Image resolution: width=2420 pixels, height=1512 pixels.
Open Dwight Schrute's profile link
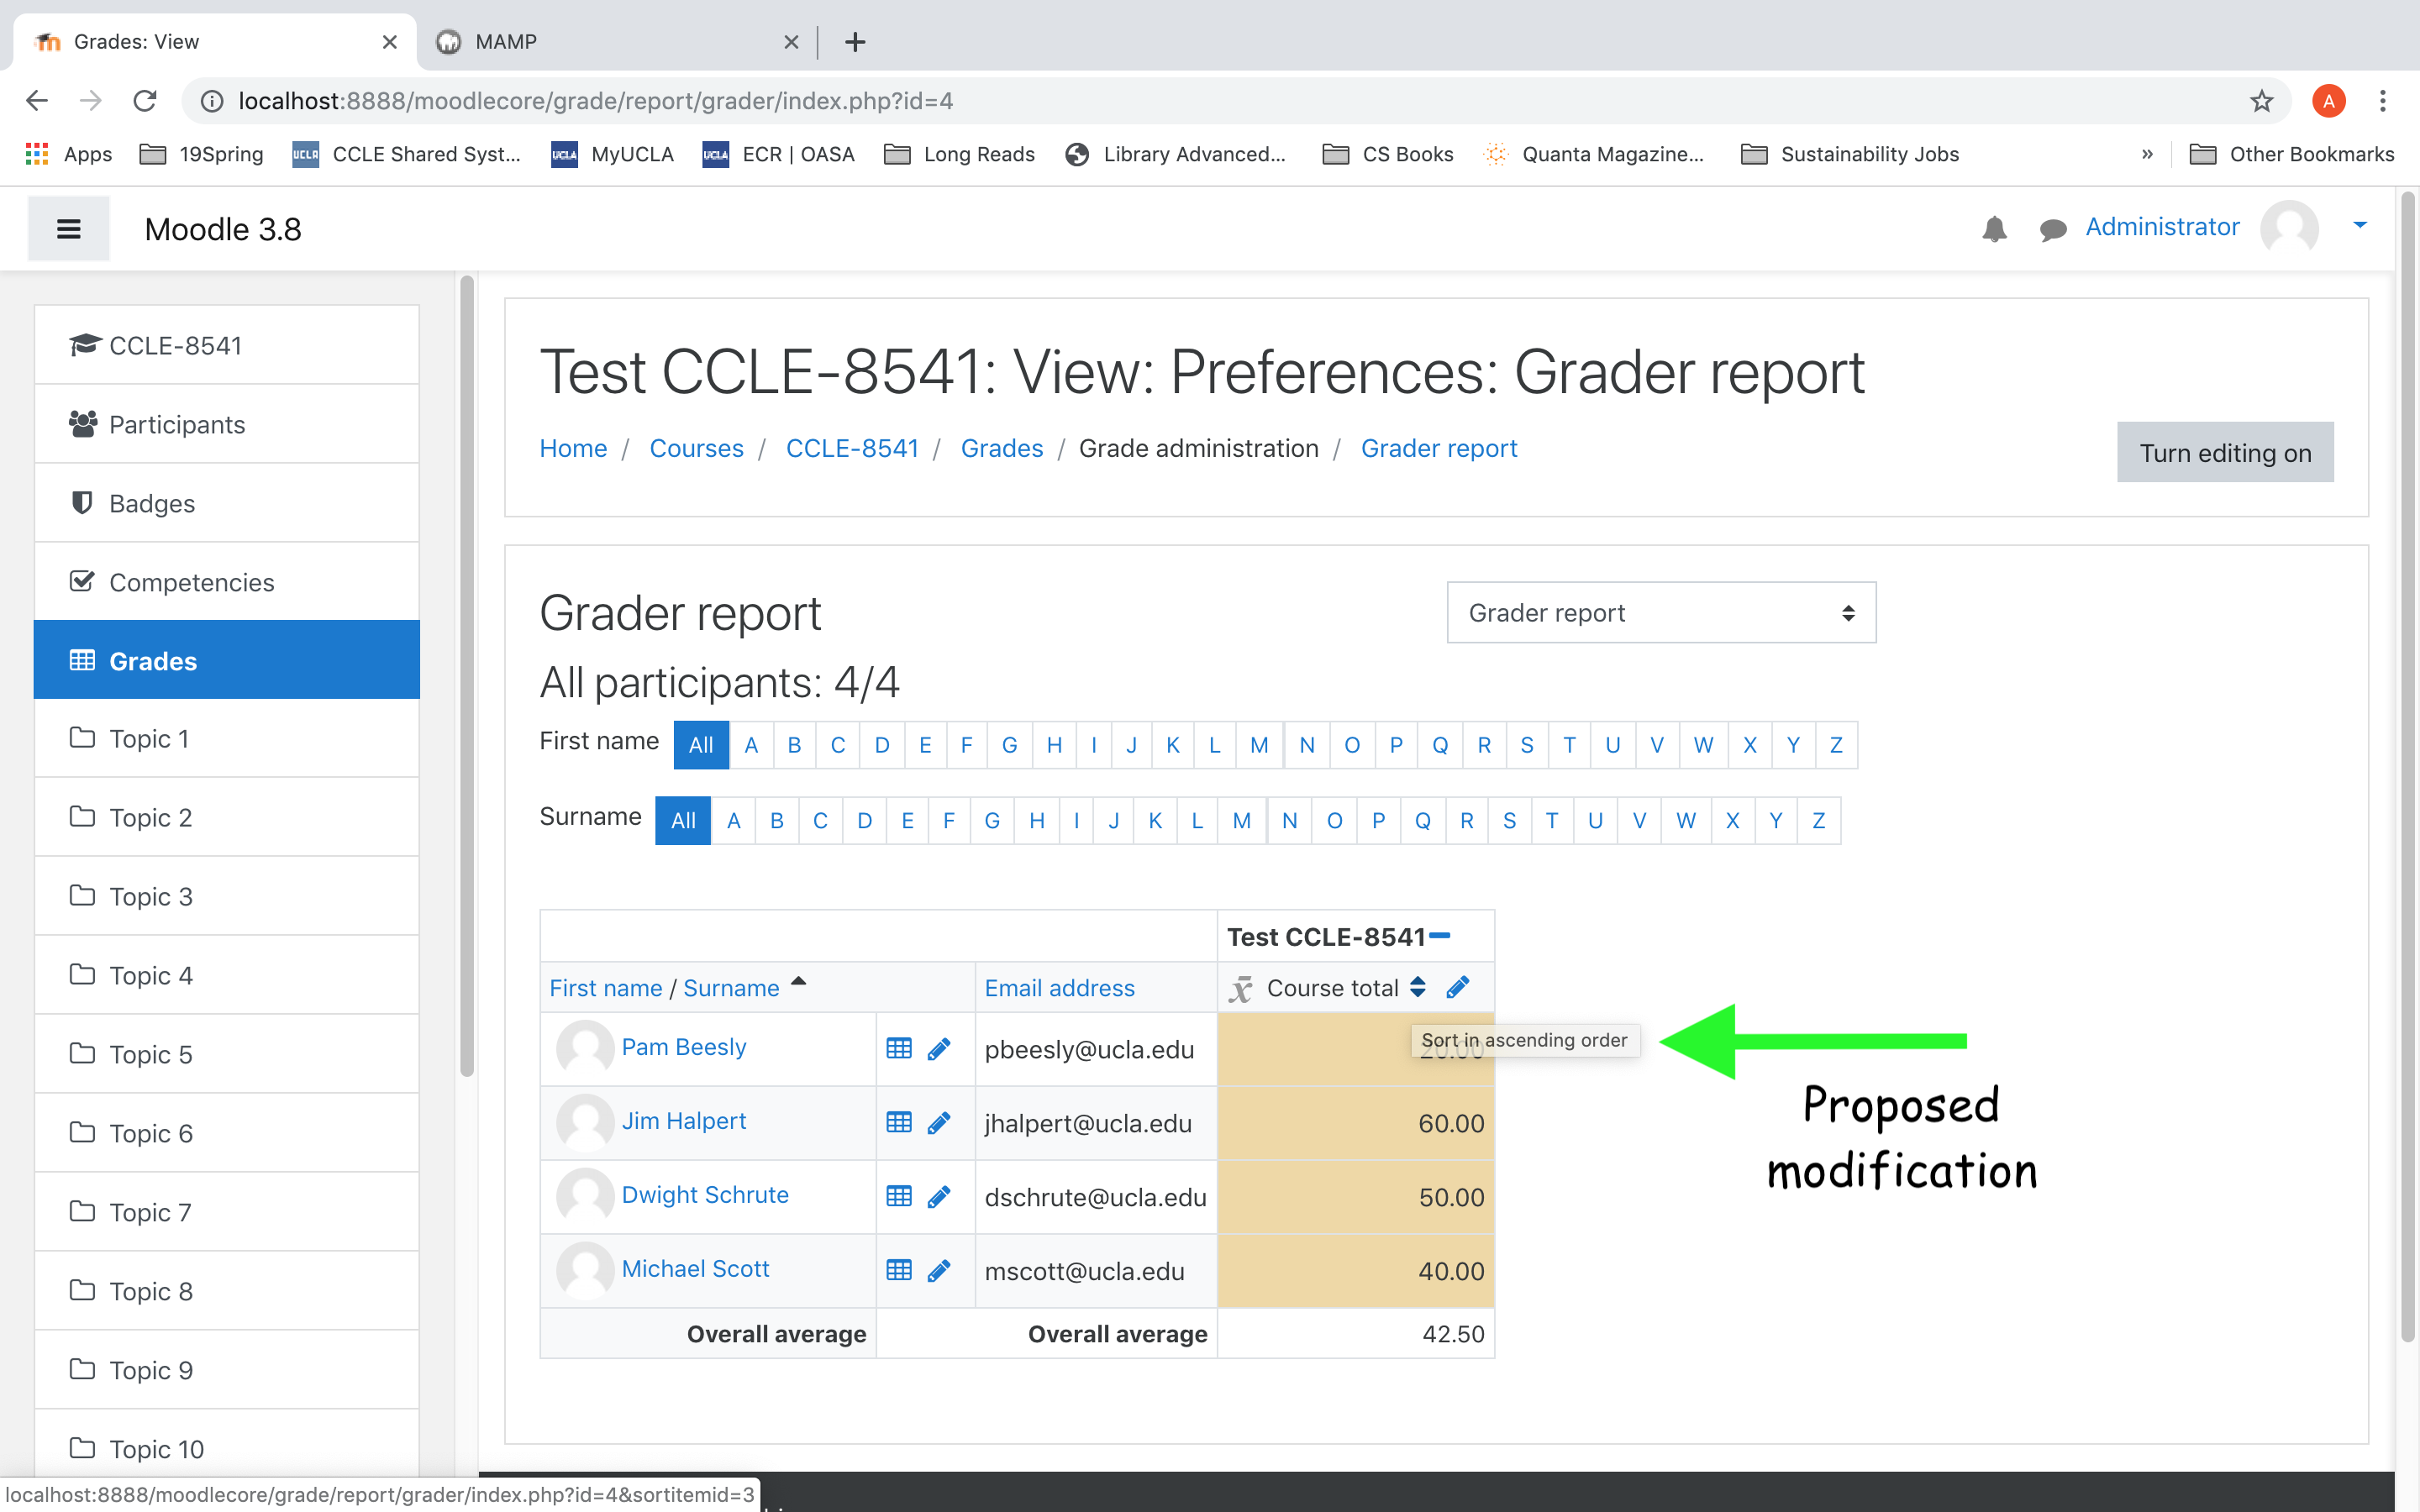(705, 1195)
